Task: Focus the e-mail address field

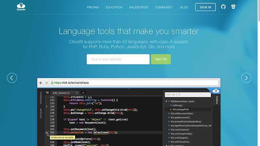Action: coord(118,59)
